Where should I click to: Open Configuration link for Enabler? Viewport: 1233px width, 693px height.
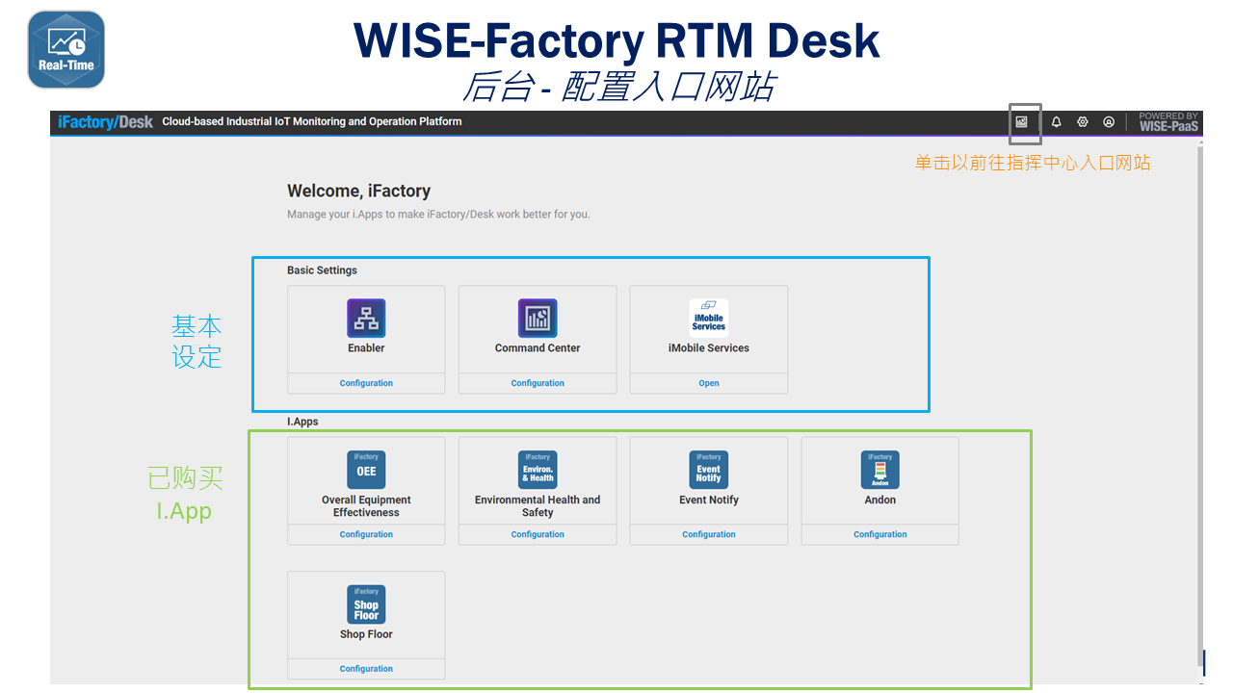pyautogui.click(x=366, y=383)
